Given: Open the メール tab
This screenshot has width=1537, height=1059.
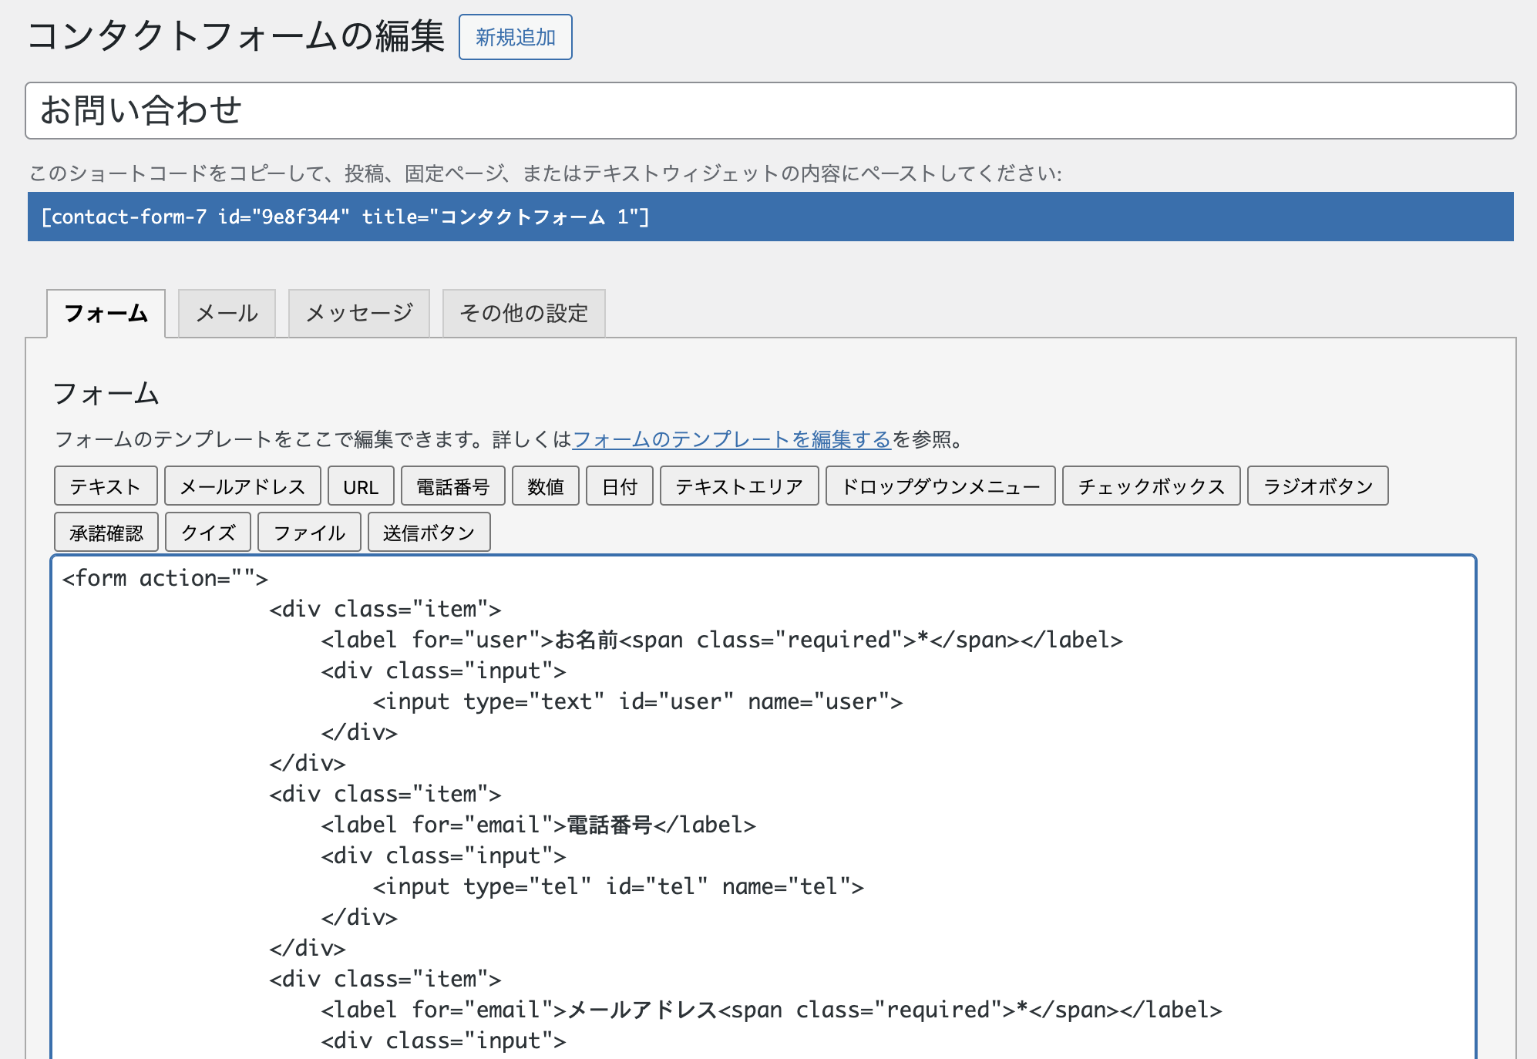Looking at the screenshot, I should [227, 314].
